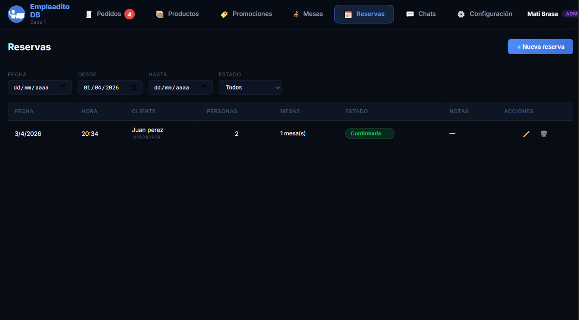The image size is (579, 320).
Task: Open the Pedidos tab
Action: point(109,14)
